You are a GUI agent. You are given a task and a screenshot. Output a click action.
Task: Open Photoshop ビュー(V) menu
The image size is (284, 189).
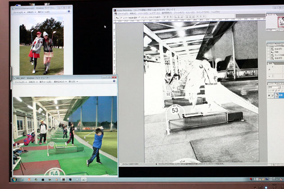coord(190,13)
